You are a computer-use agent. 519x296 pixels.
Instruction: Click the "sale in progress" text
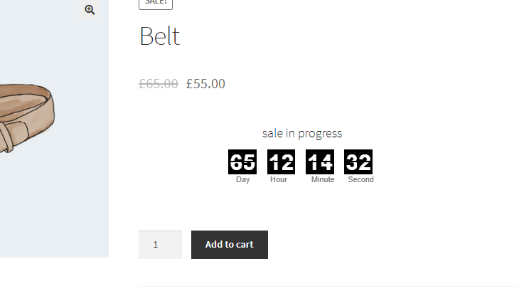pos(301,133)
